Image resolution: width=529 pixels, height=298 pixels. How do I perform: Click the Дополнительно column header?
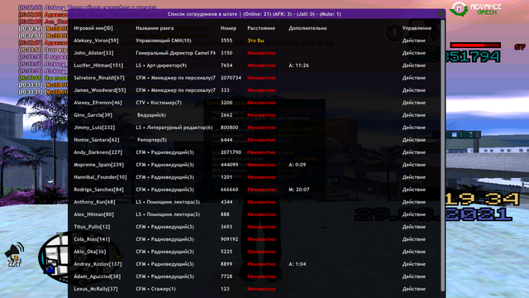point(307,28)
